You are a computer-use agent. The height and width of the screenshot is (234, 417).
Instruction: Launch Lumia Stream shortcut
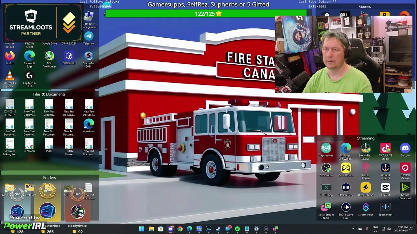[x=366, y=172]
